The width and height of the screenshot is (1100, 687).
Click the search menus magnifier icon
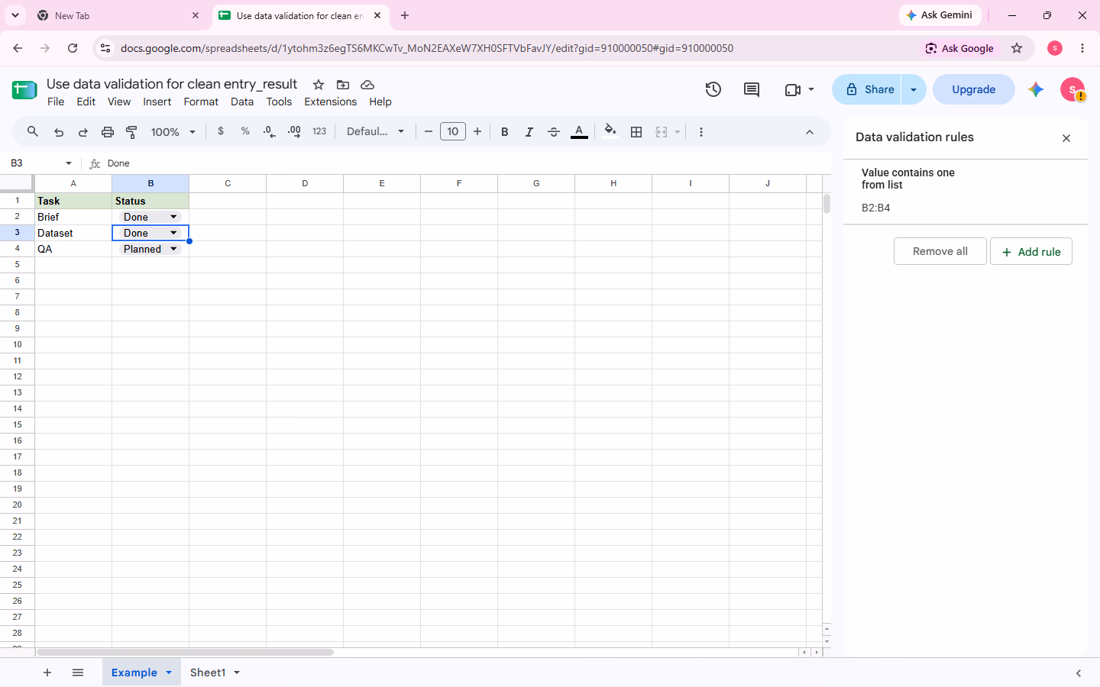pos(33,131)
